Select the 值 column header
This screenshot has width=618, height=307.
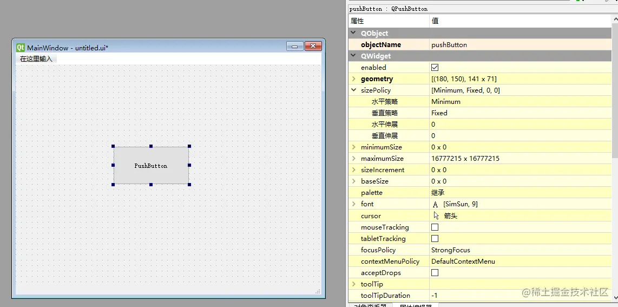521,21
